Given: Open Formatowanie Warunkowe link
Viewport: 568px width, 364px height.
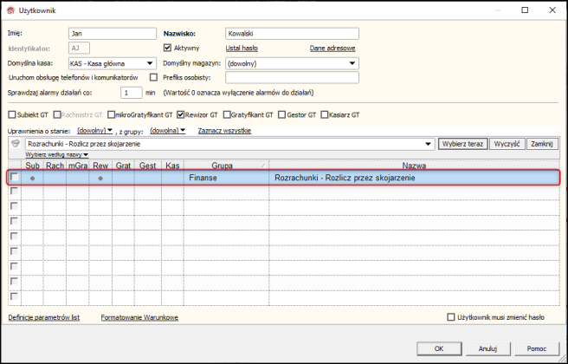Looking at the screenshot, I should [139, 317].
